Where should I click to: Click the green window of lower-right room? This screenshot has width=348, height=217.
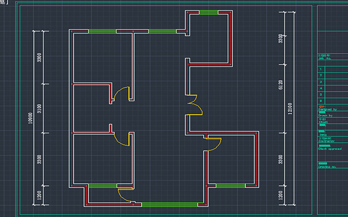231,186
